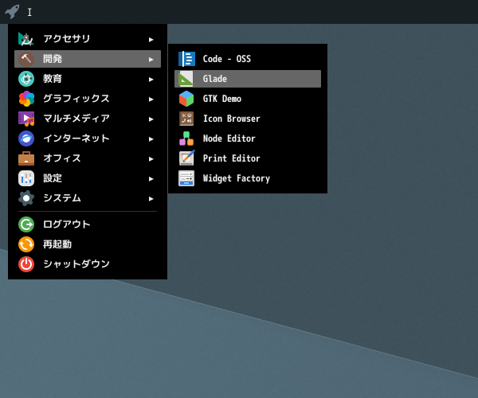
Task: Open the システム menu category
Action: point(88,198)
